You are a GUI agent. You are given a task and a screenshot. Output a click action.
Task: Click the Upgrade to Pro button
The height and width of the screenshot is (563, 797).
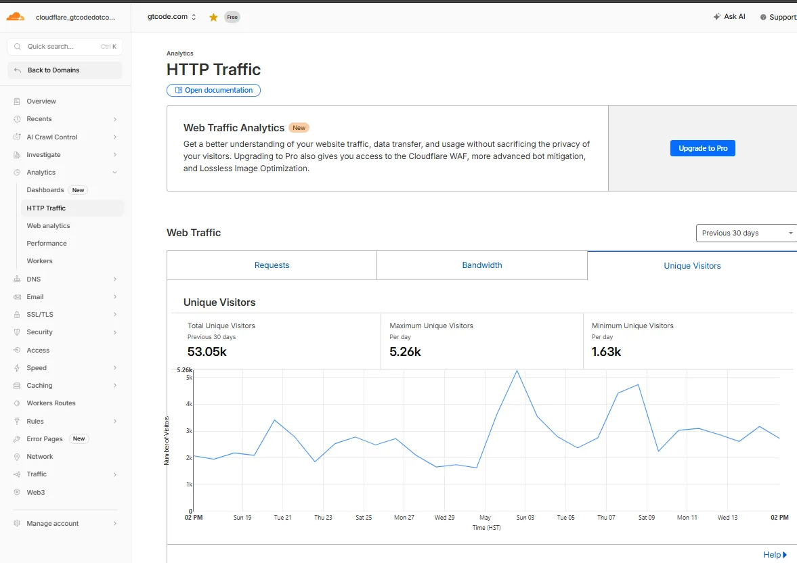702,148
